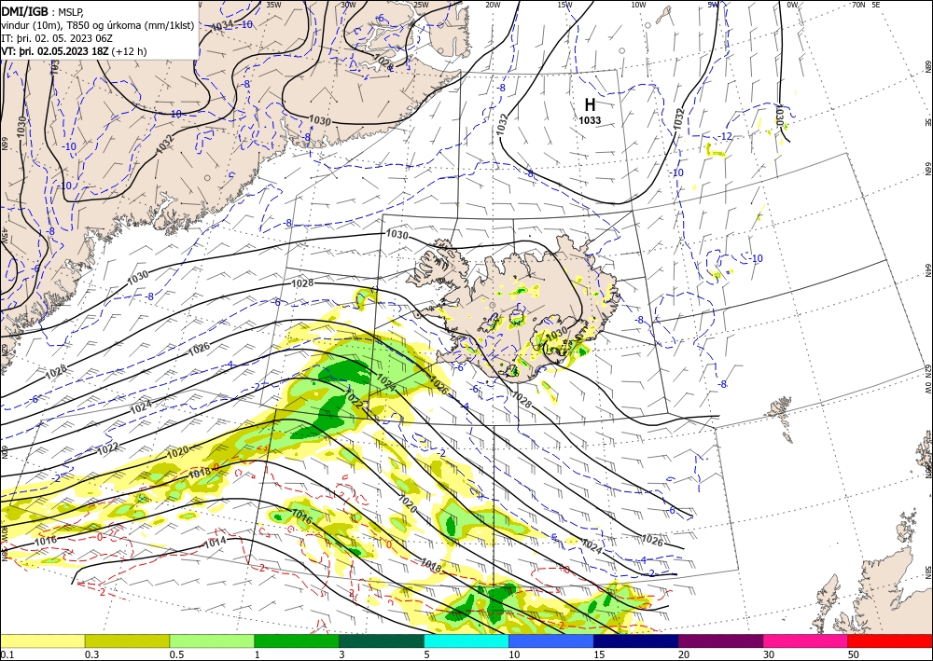The image size is (933, 661).
Task: Click the '30W' longitude label at top
Action: point(348,5)
